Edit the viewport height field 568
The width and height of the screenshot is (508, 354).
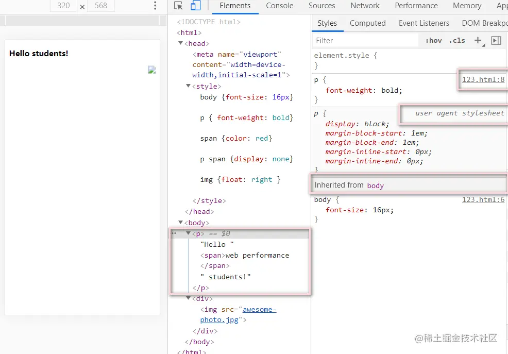click(101, 6)
